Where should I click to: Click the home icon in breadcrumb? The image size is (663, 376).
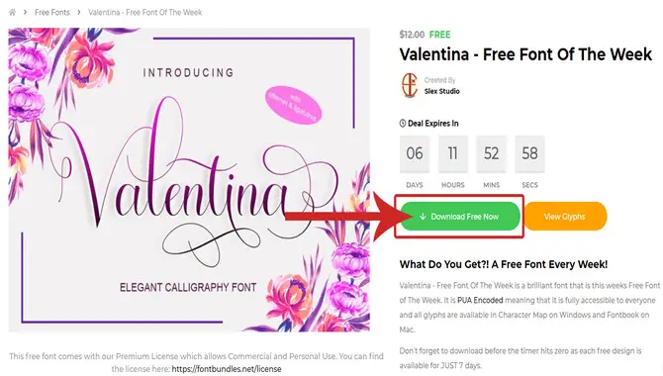tap(12, 12)
